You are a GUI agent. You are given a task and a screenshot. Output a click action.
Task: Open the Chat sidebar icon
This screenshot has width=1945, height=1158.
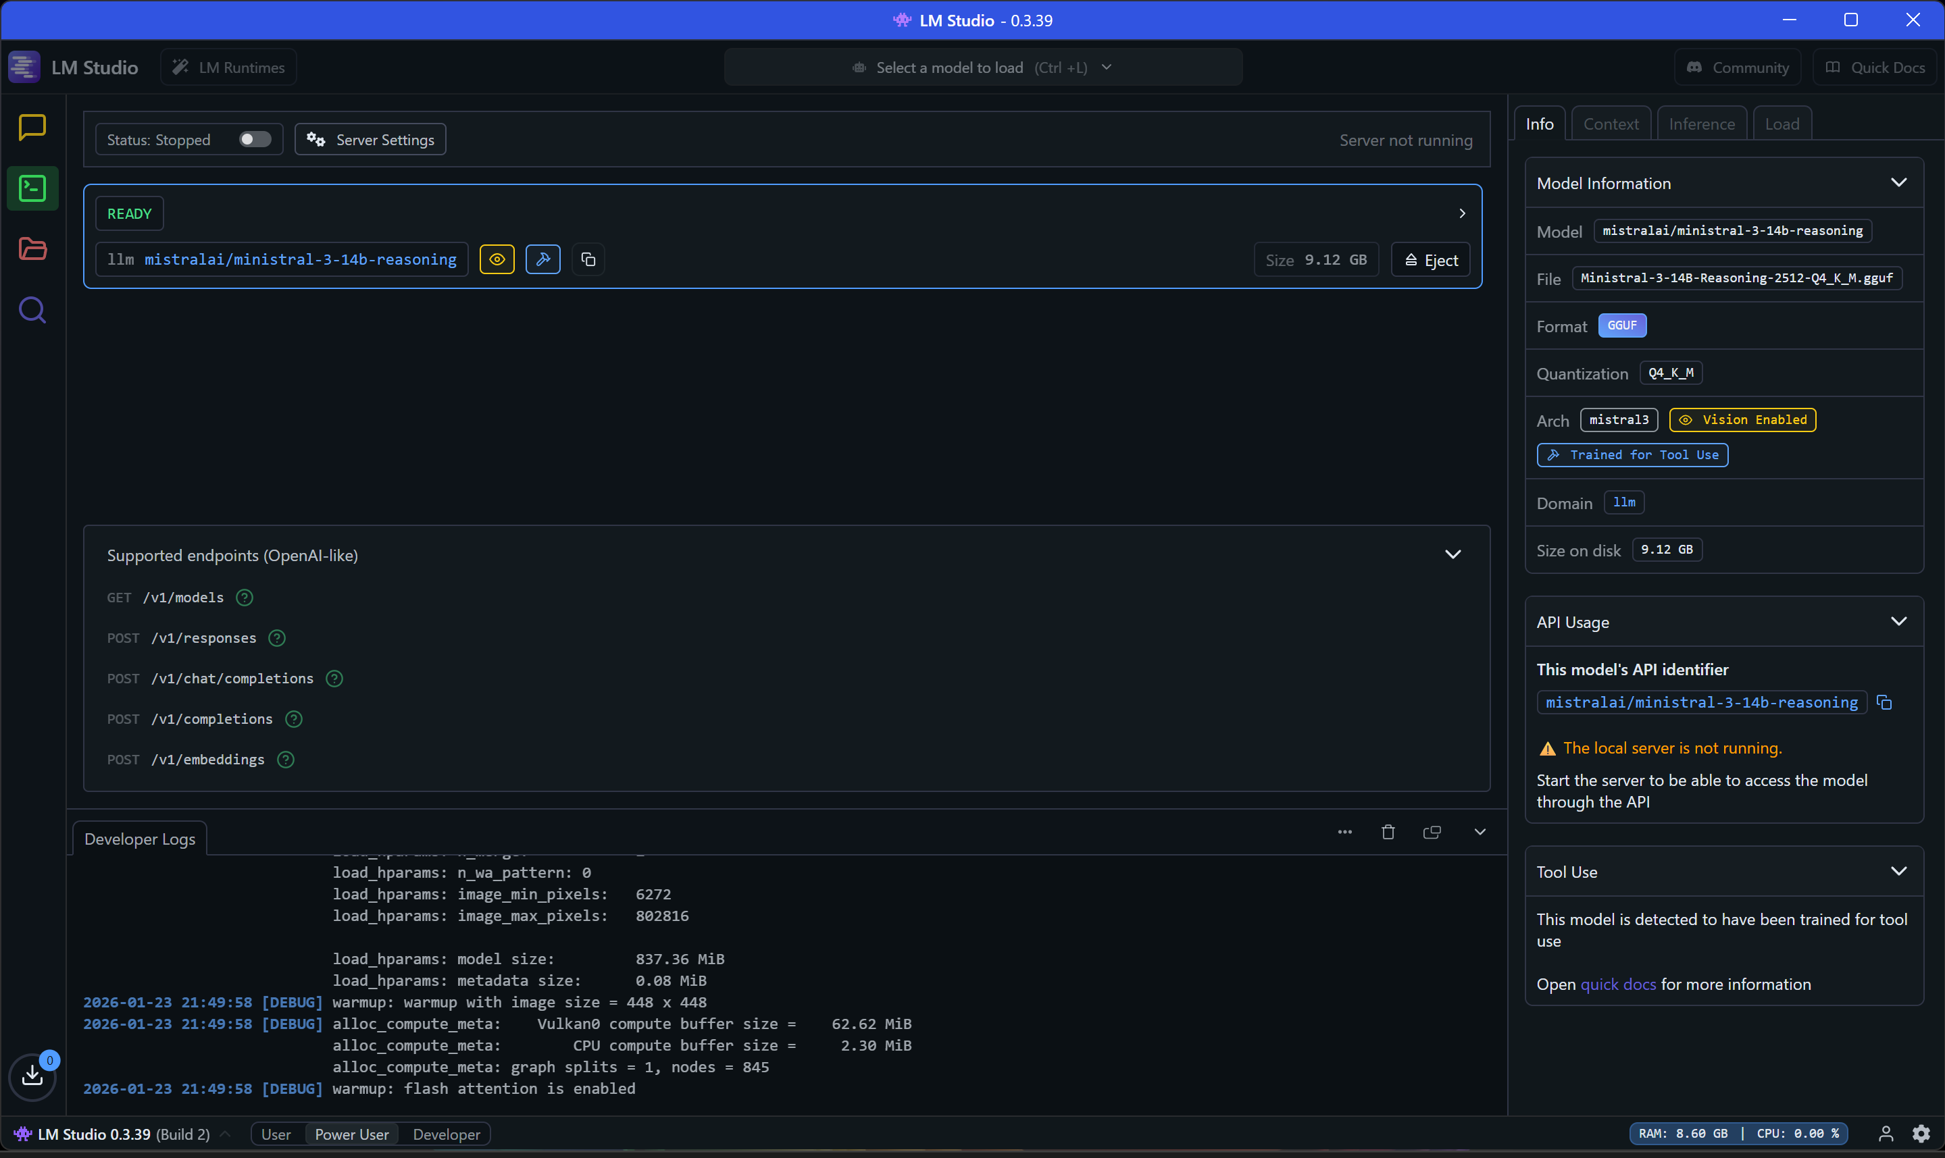pyautogui.click(x=32, y=127)
